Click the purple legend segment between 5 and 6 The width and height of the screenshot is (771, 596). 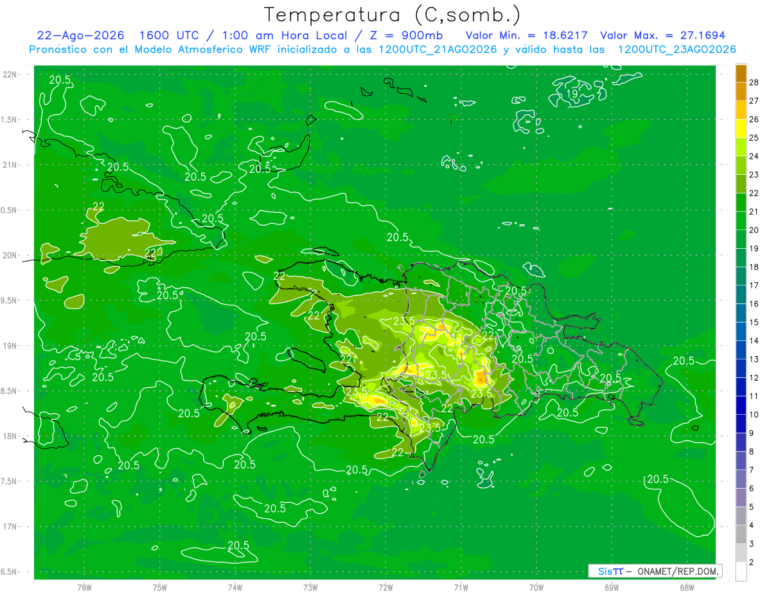(x=741, y=498)
